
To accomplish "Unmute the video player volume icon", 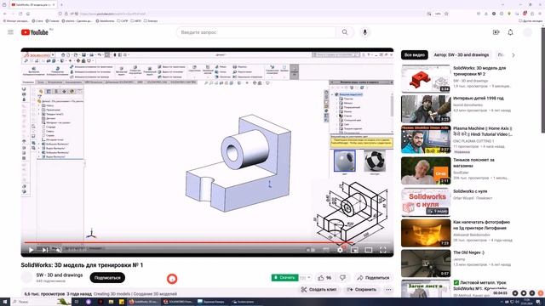I will click(x=59, y=250).
